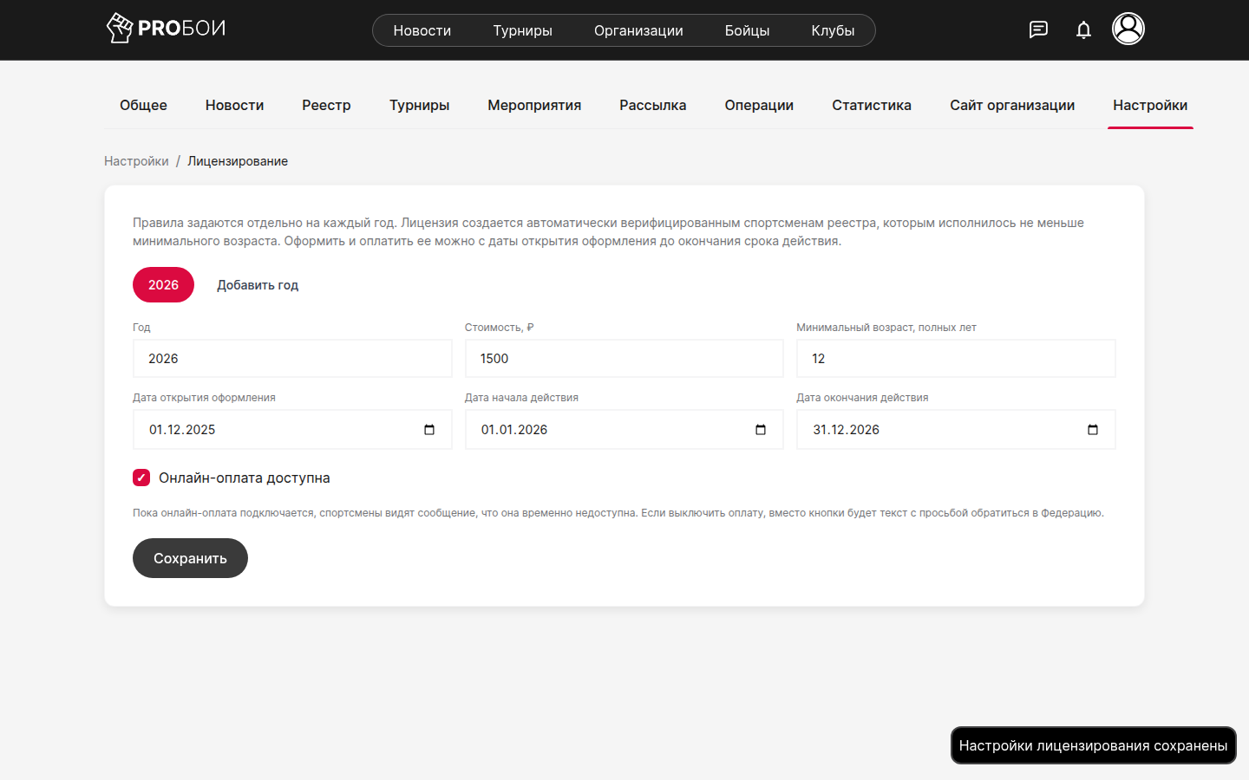Open the messages chat icon

click(1038, 29)
